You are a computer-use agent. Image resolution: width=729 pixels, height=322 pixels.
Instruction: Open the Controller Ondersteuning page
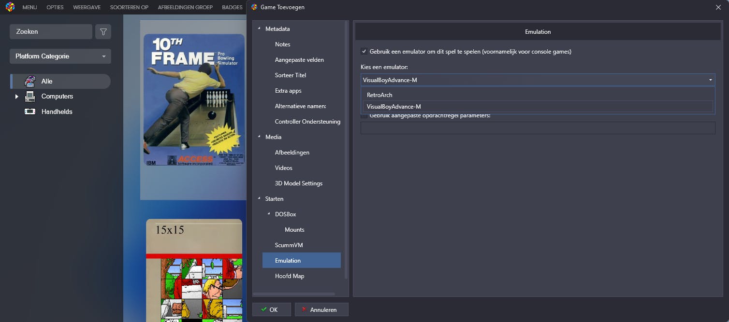pos(307,122)
